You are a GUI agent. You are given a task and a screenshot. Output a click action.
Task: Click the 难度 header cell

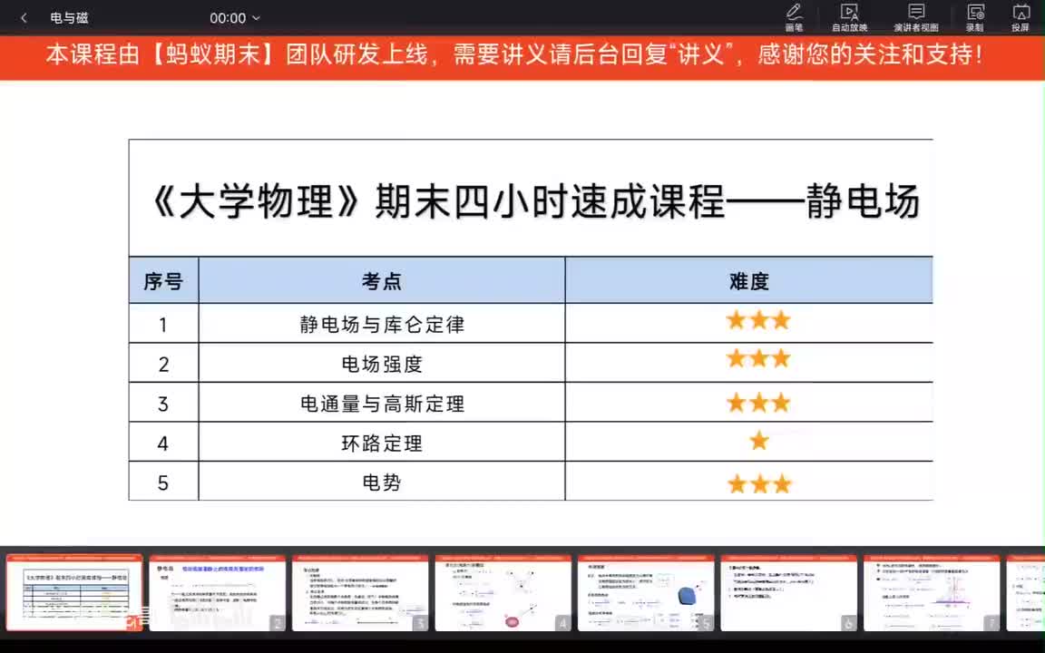point(749,280)
